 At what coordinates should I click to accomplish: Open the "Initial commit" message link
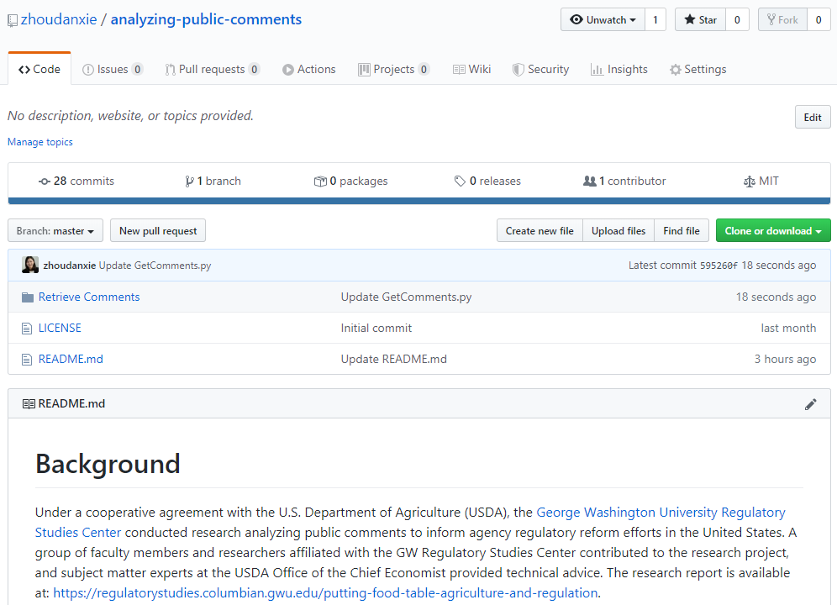[x=376, y=329]
